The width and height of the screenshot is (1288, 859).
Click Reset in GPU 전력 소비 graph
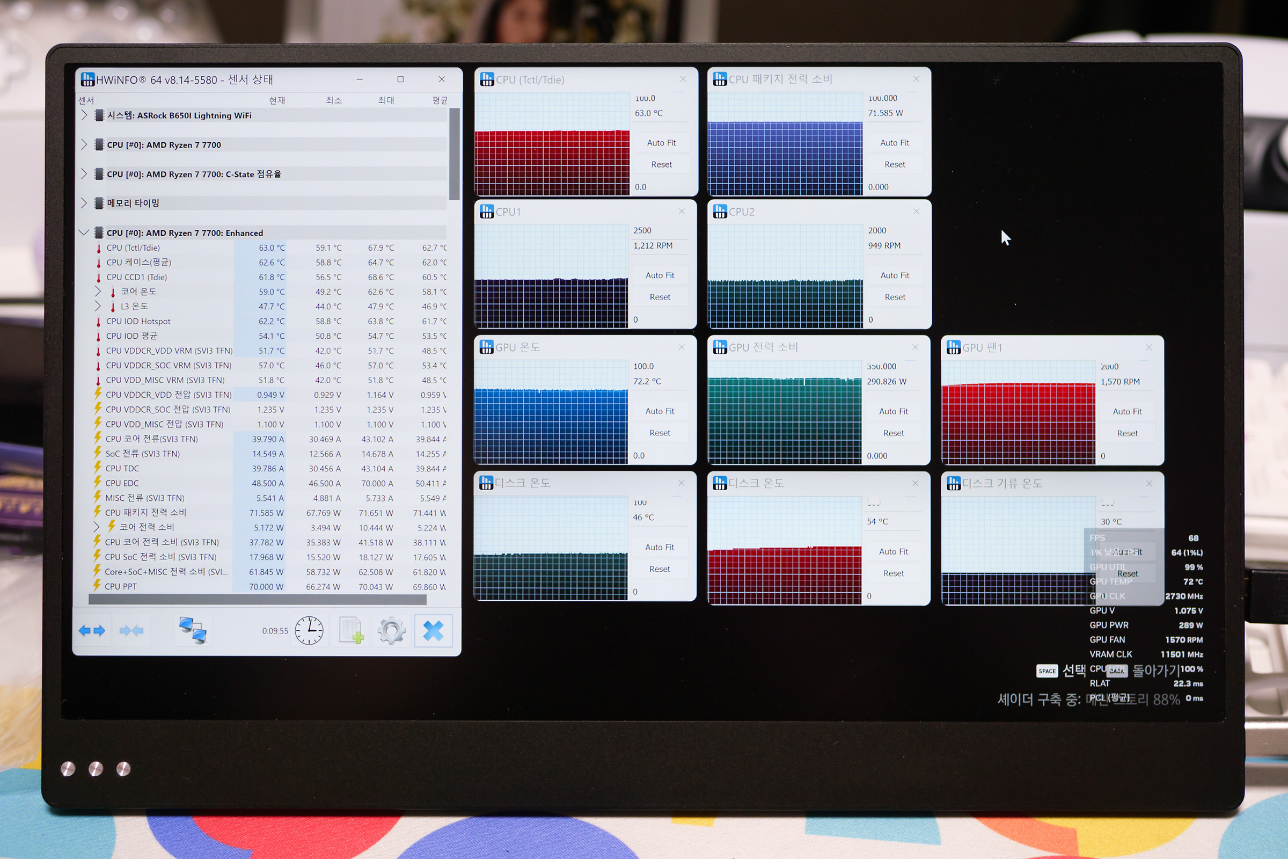click(x=893, y=433)
